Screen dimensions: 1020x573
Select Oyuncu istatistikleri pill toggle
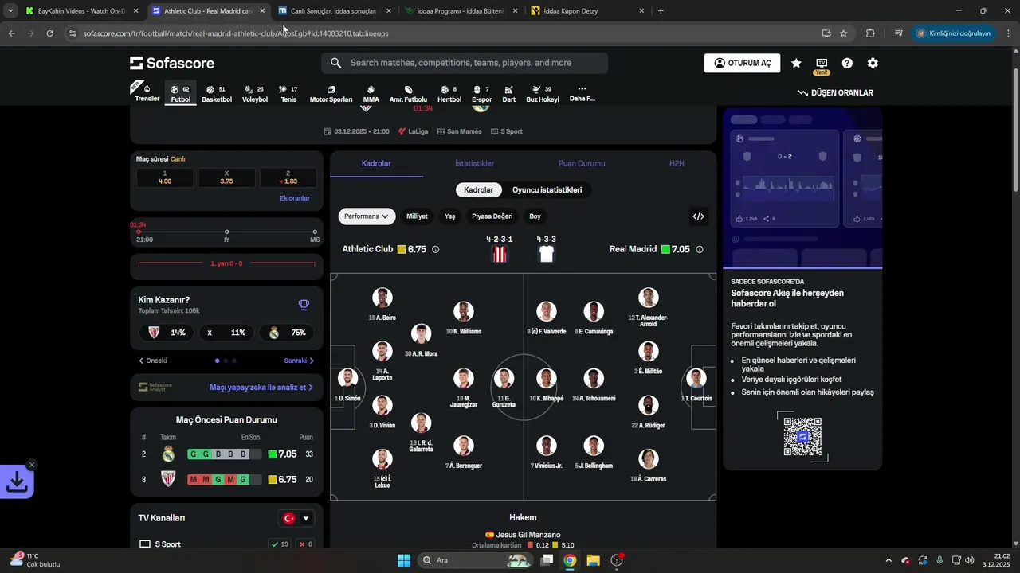[547, 190]
